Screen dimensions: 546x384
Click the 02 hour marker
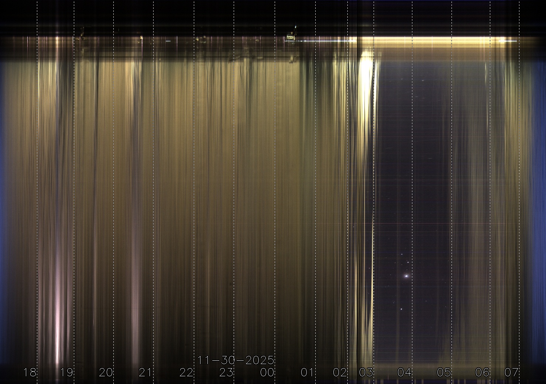340,372
